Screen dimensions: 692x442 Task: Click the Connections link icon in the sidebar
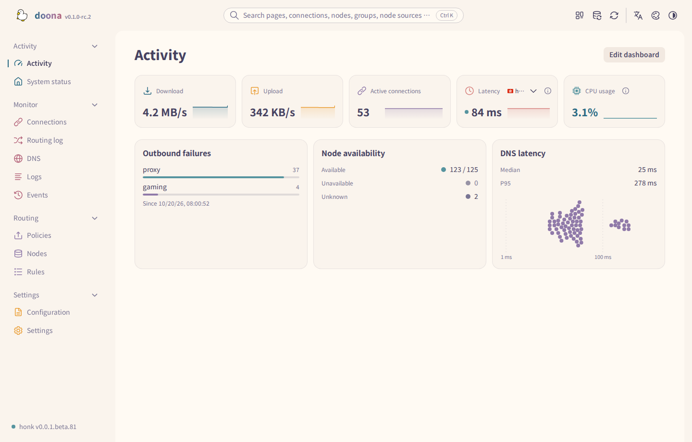tap(18, 122)
